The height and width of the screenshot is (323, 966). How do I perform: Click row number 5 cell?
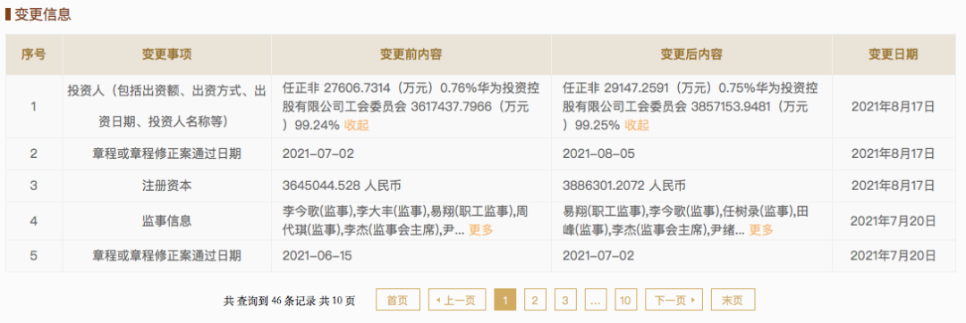[34, 255]
